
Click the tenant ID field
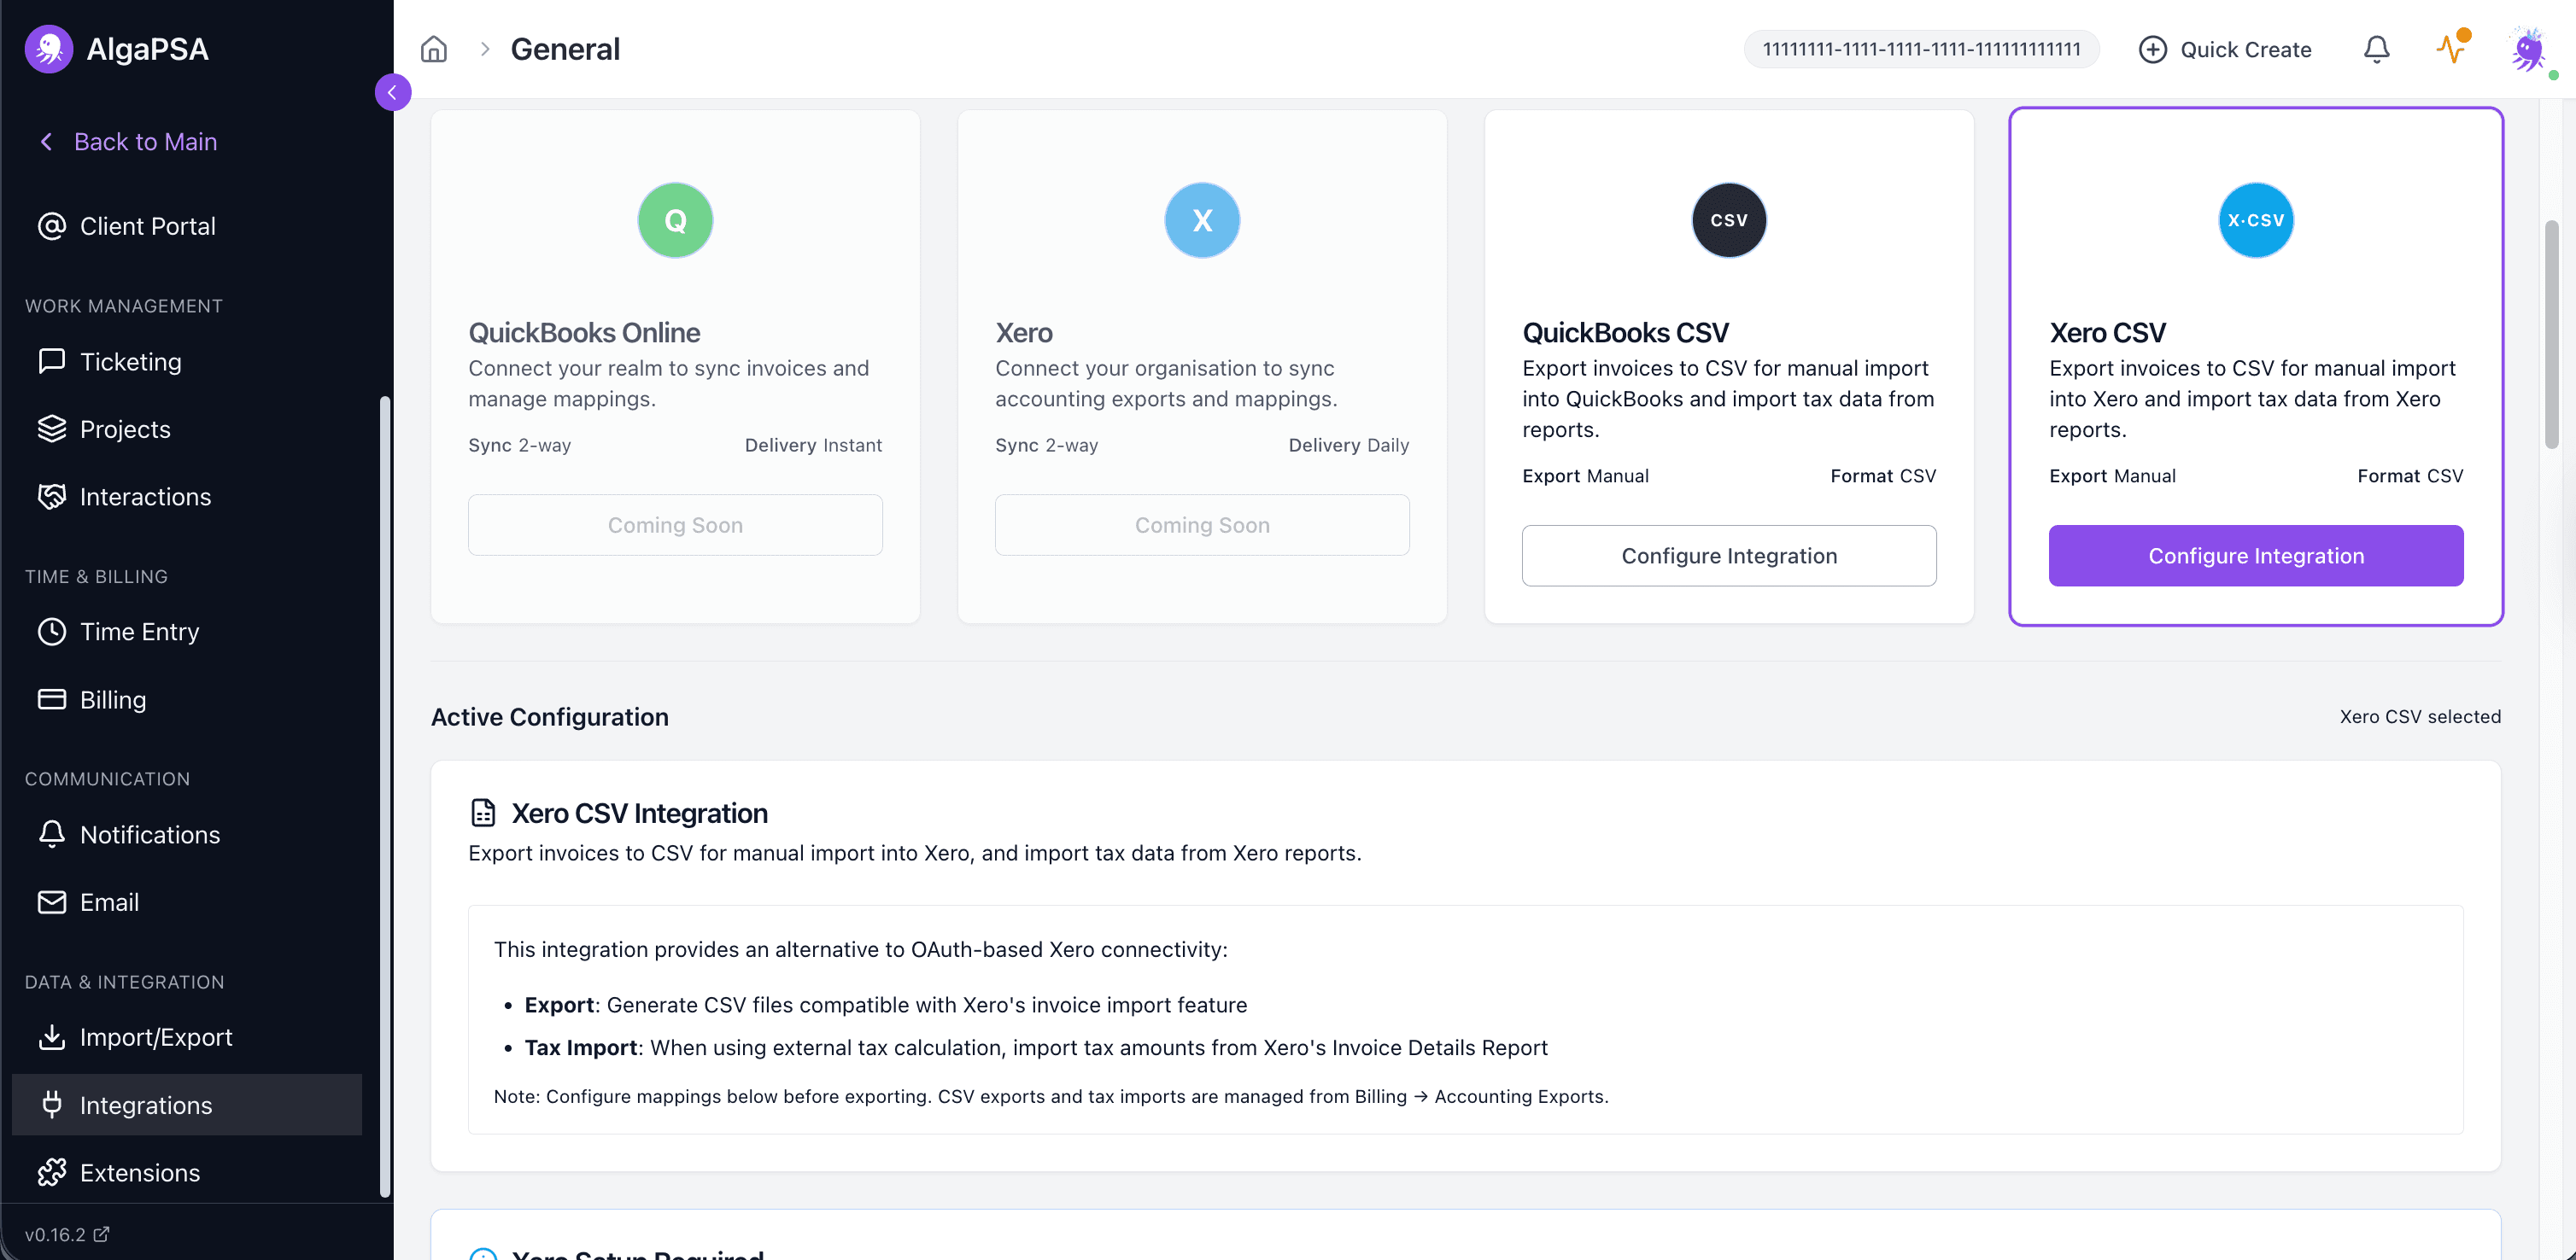click(1920, 48)
